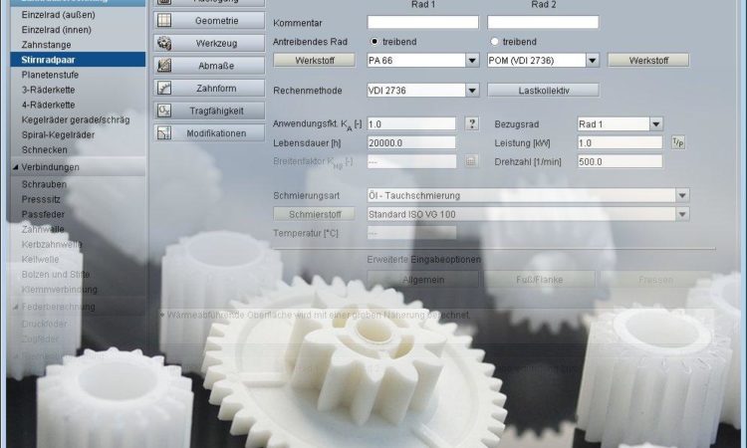Open Allgemein advanced input options
Viewport: 747px width, 448px height.
[423, 280]
